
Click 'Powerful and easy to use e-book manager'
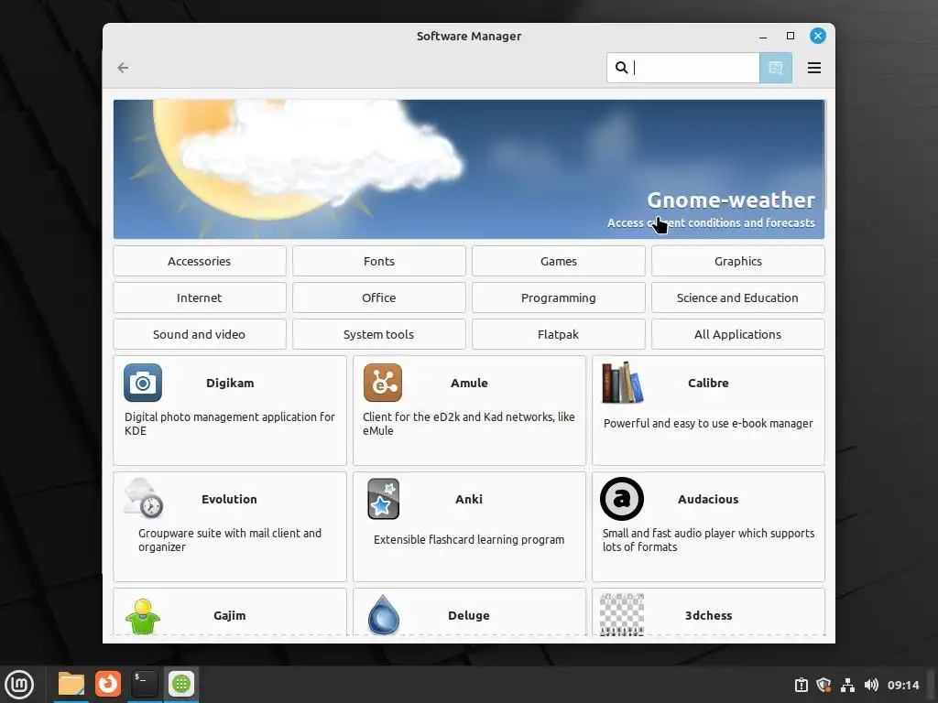708,423
